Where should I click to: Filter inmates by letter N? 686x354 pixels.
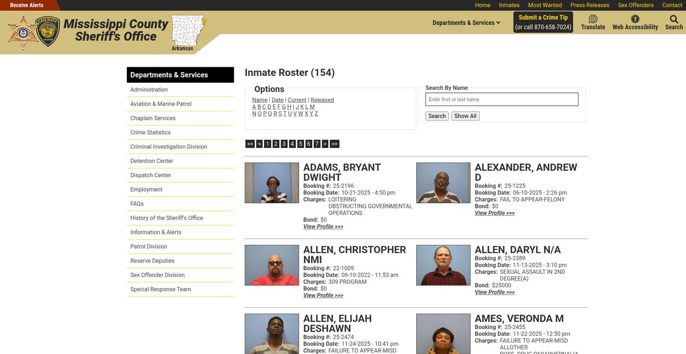coord(254,114)
